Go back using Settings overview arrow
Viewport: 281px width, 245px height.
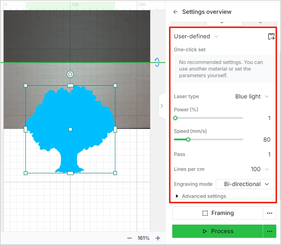click(175, 12)
